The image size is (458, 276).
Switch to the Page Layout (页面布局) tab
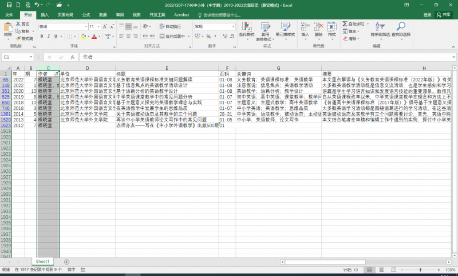click(65, 15)
